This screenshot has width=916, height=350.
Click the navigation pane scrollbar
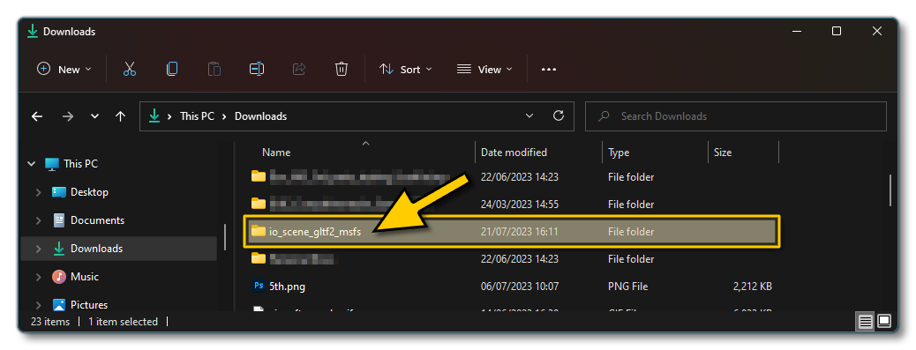[225, 237]
